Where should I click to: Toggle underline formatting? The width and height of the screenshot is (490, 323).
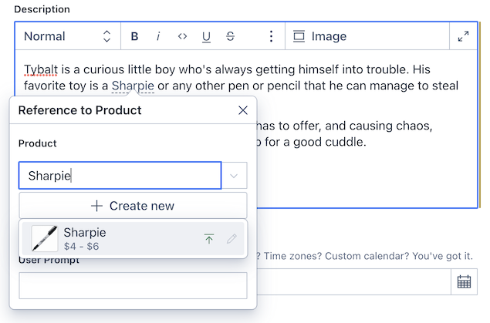click(206, 36)
